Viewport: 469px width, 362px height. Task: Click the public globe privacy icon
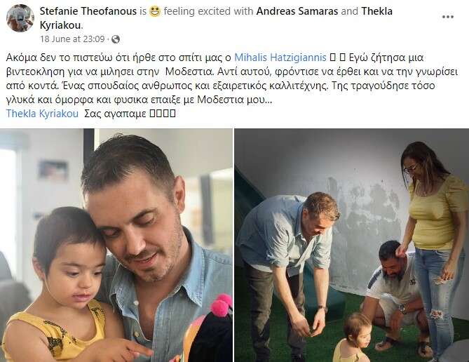pos(116,39)
